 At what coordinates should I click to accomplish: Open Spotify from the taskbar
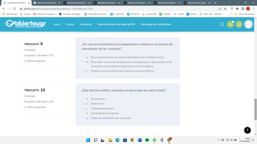coord(147,140)
